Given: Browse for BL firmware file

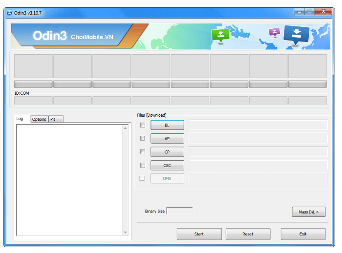Looking at the screenshot, I should tap(167, 125).
